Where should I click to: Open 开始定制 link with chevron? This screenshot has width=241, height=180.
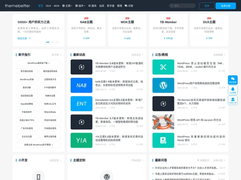pos(137,160)
